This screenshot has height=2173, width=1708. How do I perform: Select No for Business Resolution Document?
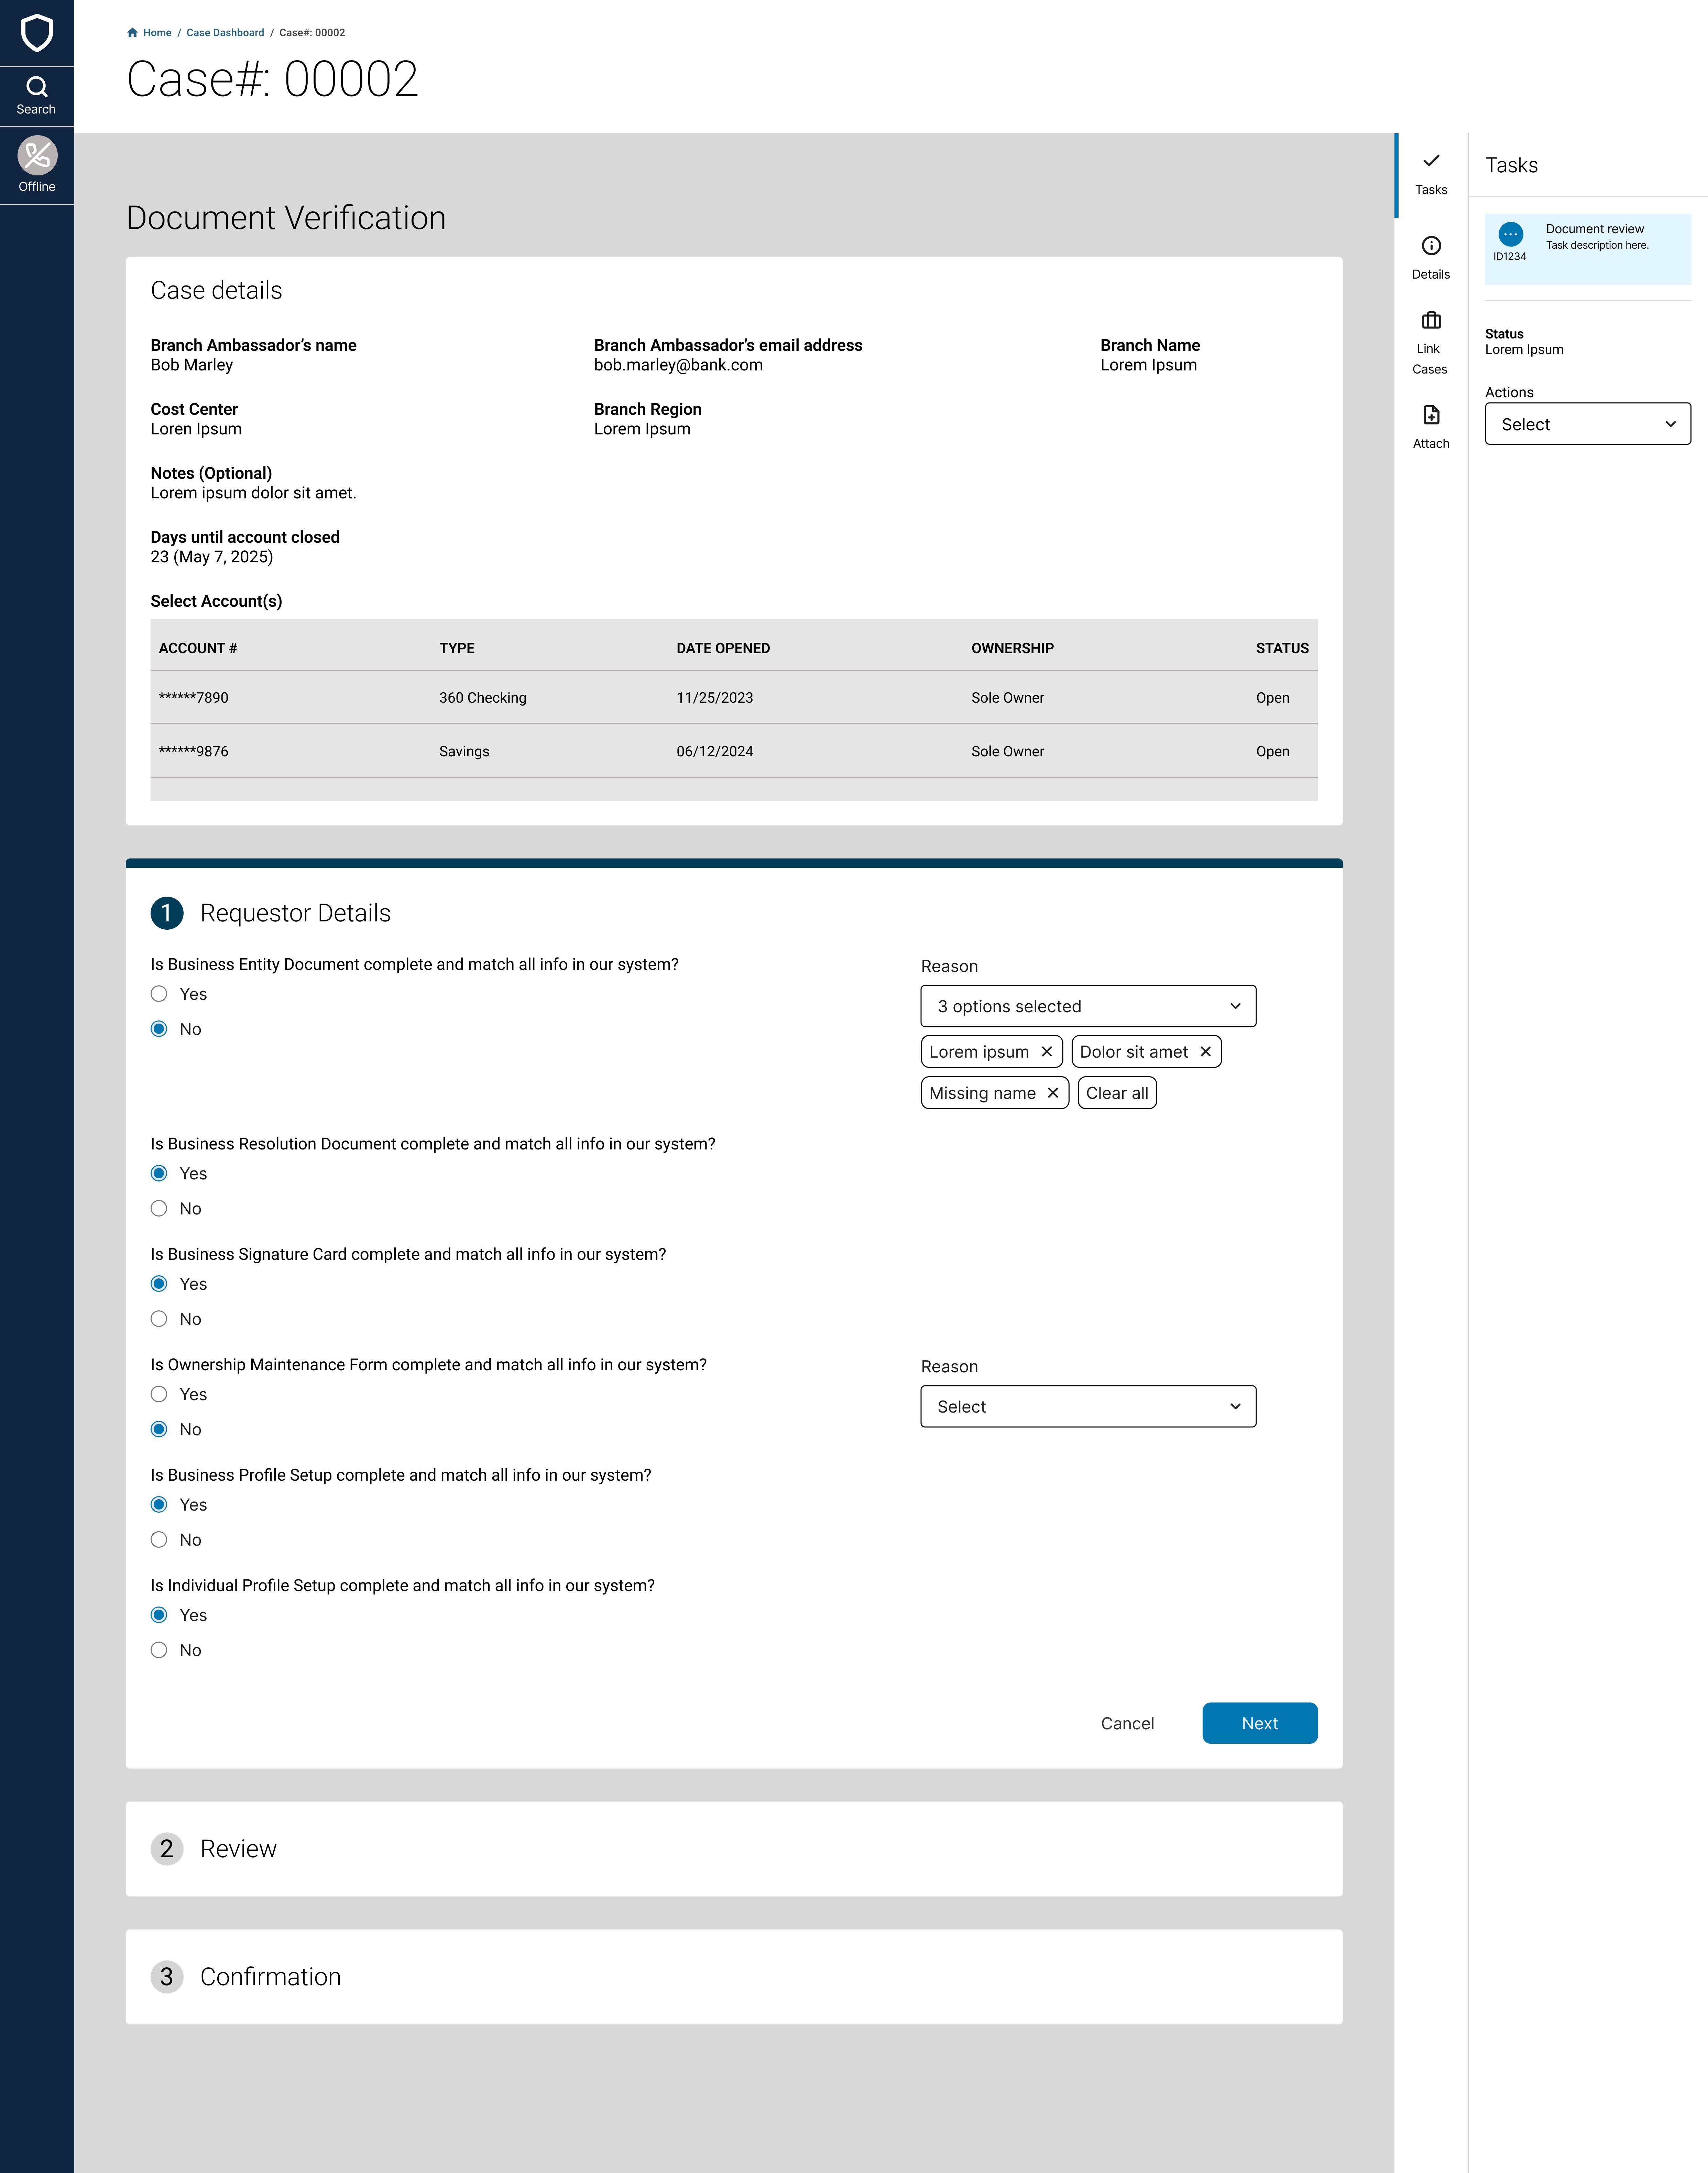159,1209
